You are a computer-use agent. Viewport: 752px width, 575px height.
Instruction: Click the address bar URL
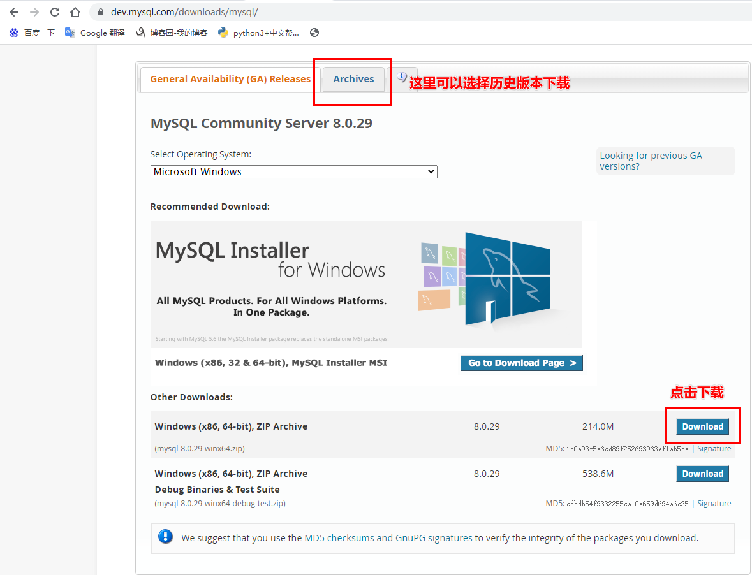click(x=184, y=12)
